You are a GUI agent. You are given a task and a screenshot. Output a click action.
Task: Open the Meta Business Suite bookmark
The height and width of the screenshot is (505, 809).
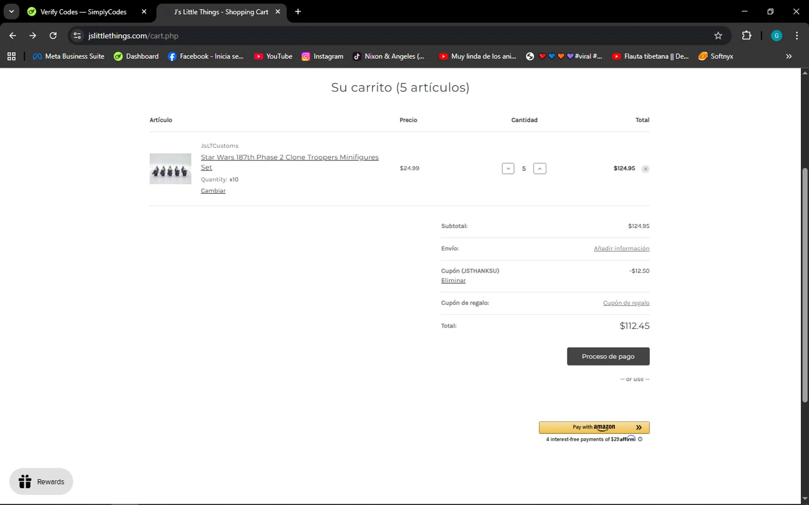click(68, 56)
